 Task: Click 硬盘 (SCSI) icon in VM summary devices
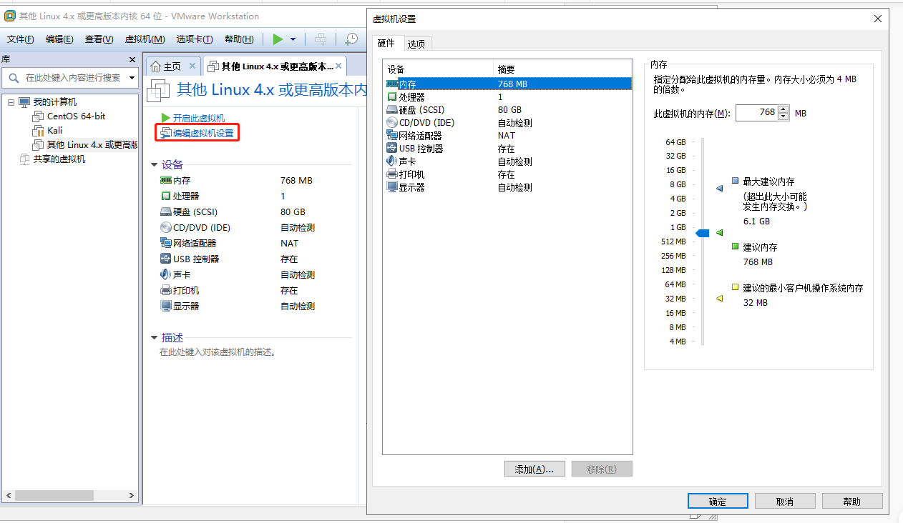click(166, 212)
